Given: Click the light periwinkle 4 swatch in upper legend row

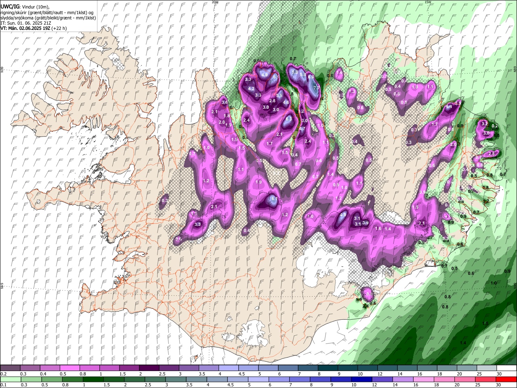Looking at the screenshot, I should (x=229, y=368).
